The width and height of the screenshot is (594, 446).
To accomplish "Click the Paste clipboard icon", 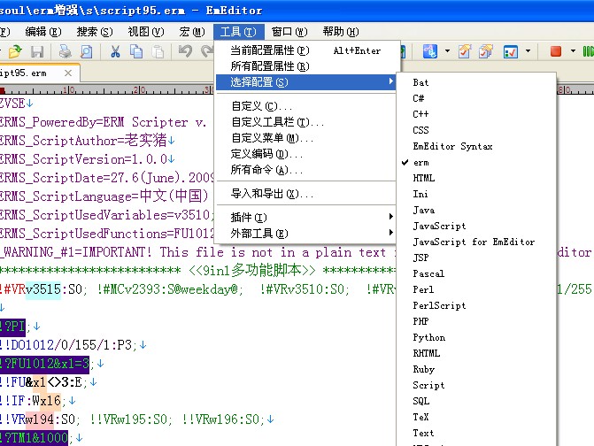I will tap(158, 51).
